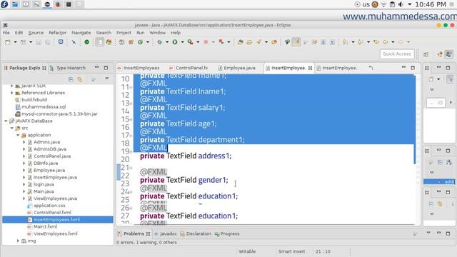Image resolution: width=457 pixels, height=257 pixels.
Task: Open the Fedora application menu icon
Action: coord(4,4)
